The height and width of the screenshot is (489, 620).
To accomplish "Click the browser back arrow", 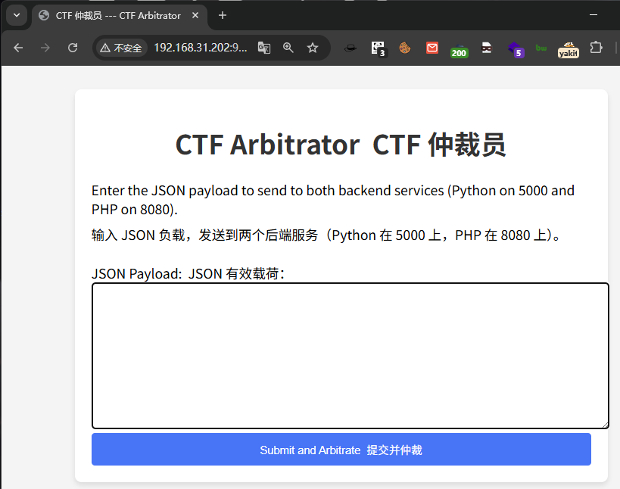I will click(x=18, y=48).
